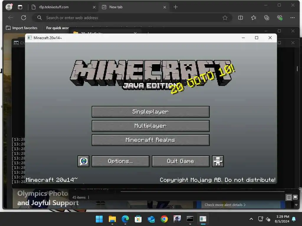302x226 pixels.
Task: Refresh the Edge page
Action: click(24, 18)
